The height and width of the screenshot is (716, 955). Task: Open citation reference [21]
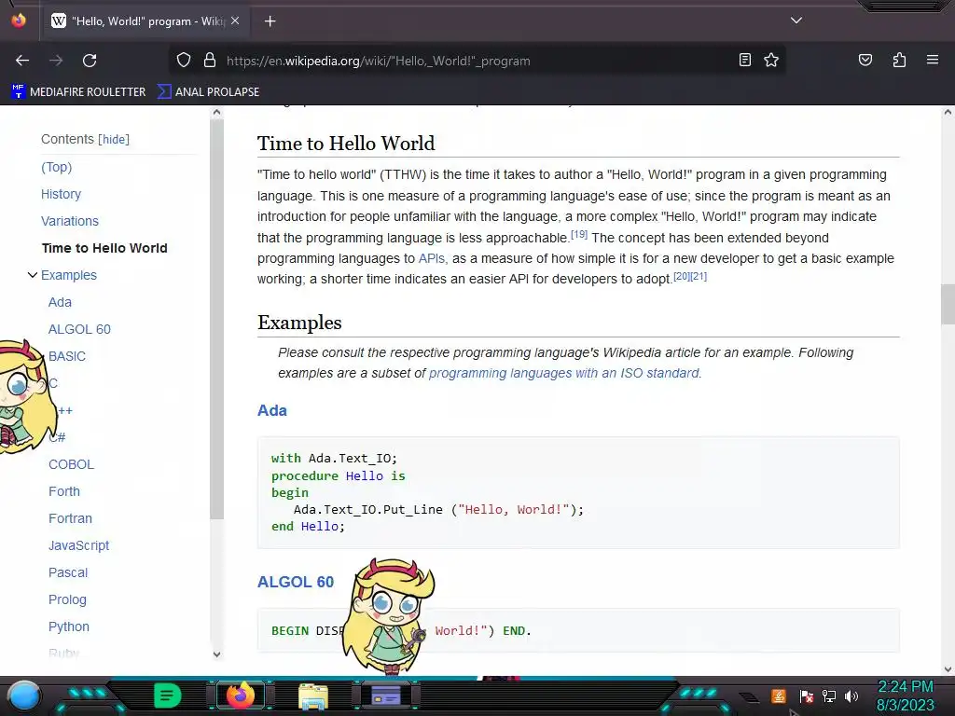click(x=699, y=276)
